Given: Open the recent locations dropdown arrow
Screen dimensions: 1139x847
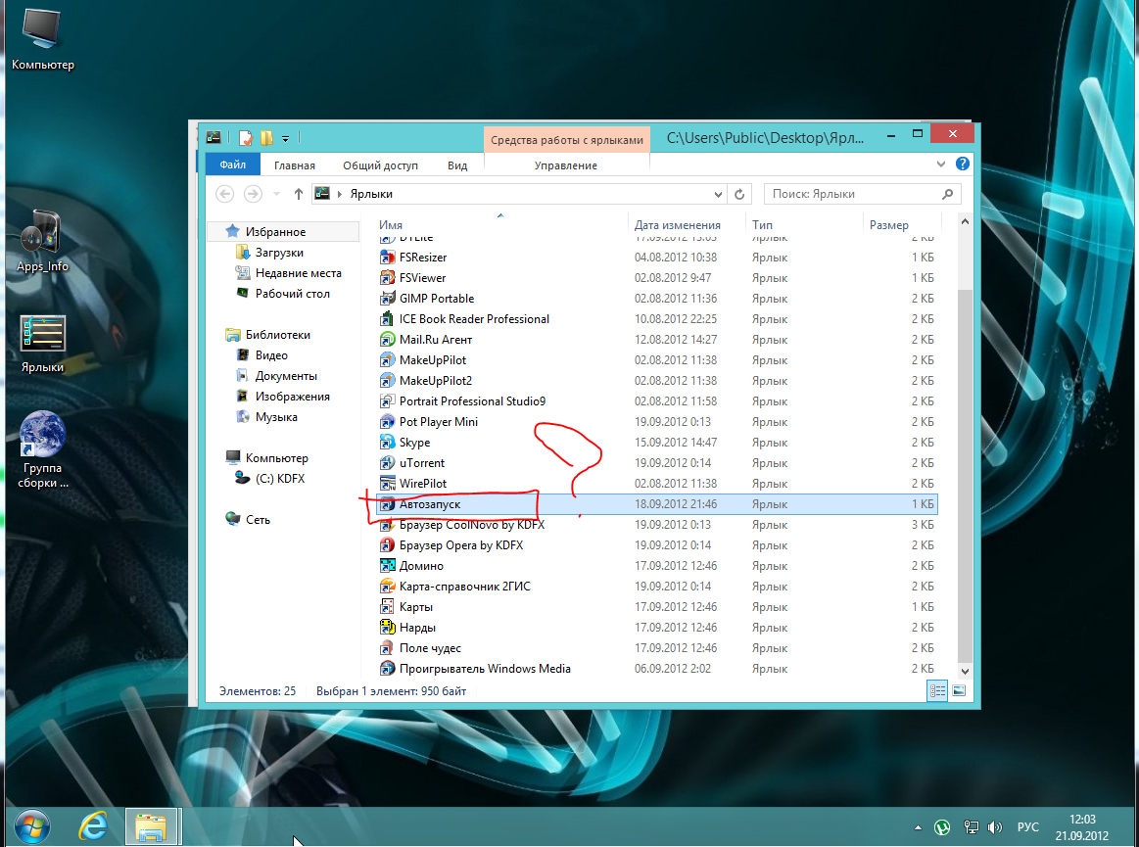Looking at the screenshot, I should click(x=276, y=194).
